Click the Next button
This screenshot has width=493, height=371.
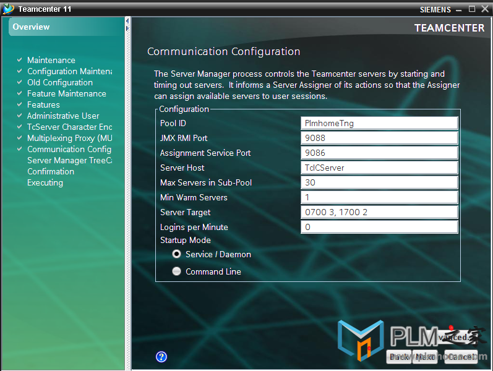[x=425, y=357]
